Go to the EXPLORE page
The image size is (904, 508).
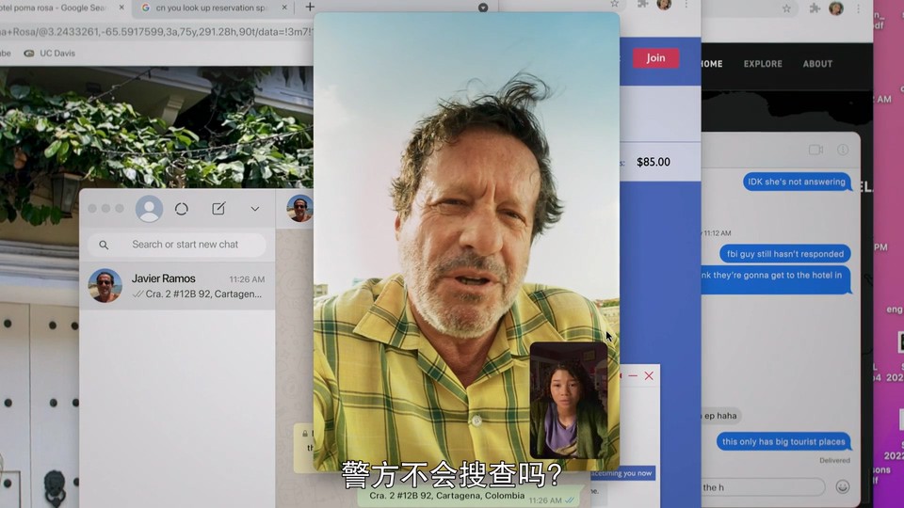pyautogui.click(x=763, y=64)
